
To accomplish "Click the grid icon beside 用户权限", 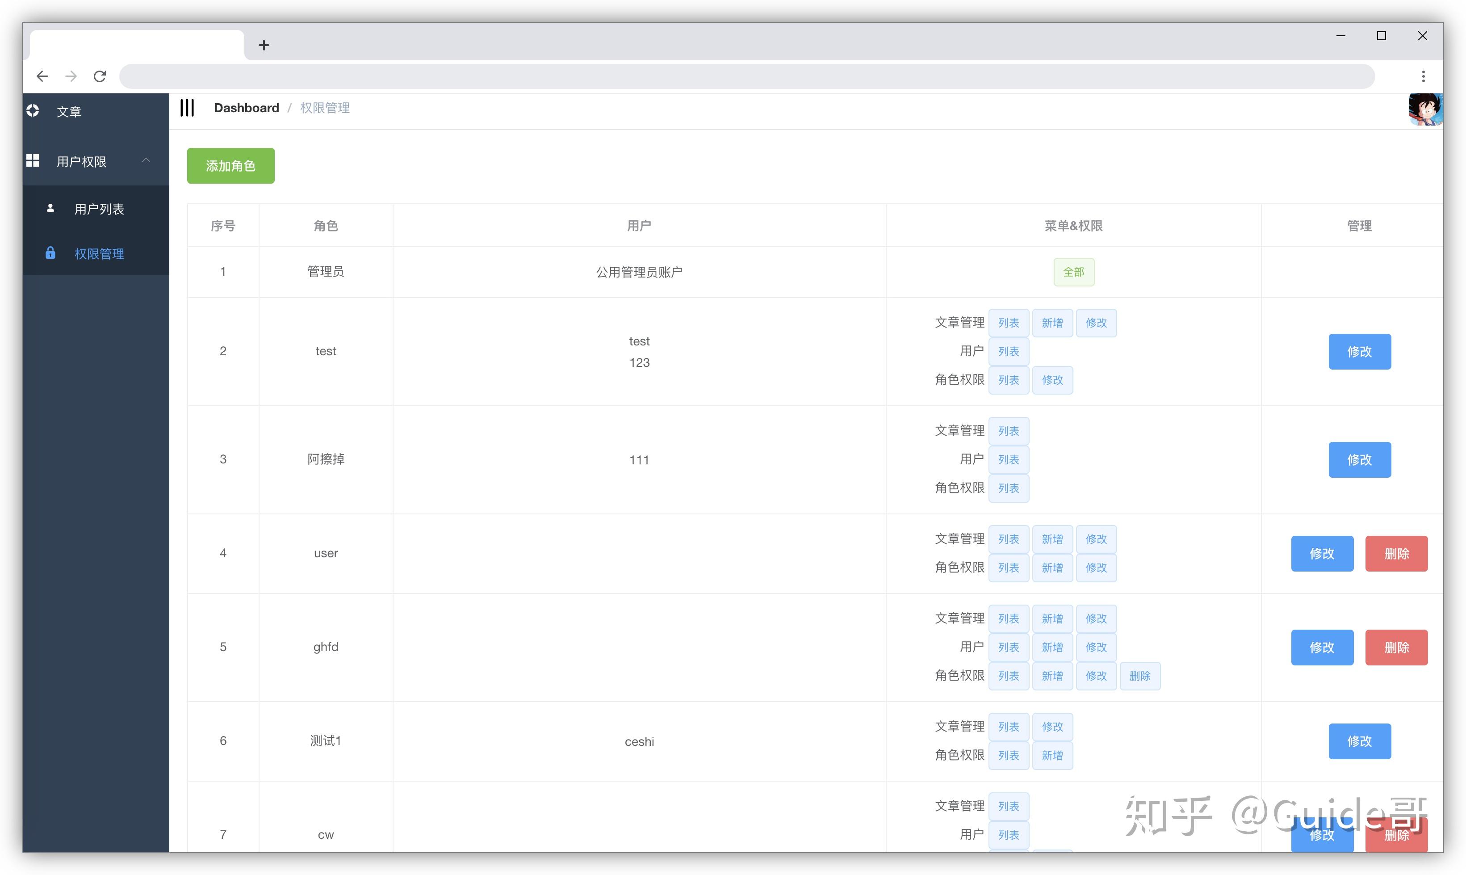I will pyautogui.click(x=33, y=160).
